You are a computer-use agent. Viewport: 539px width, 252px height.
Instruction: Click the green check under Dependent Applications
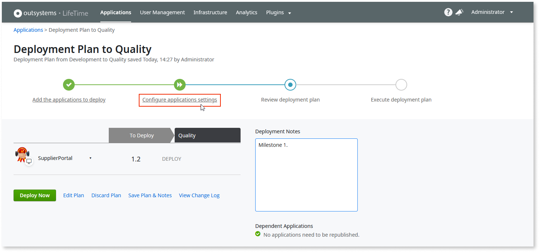tap(258, 234)
